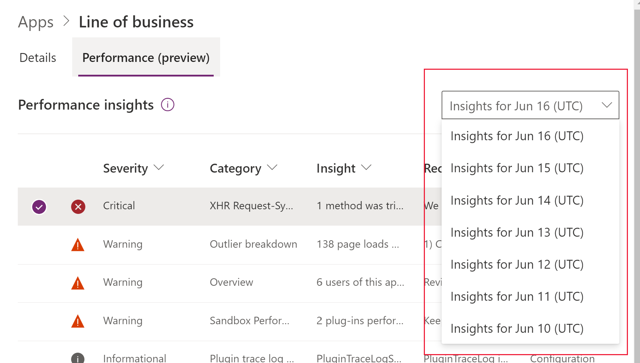Image resolution: width=640 pixels, height=363 pixels.
Task: Click the Apps breadcrumb chevron
Action: pos(66,22)
